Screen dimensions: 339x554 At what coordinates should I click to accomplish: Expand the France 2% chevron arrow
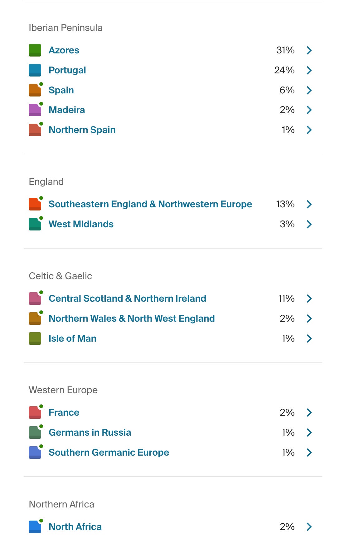[x=309, y=413]
